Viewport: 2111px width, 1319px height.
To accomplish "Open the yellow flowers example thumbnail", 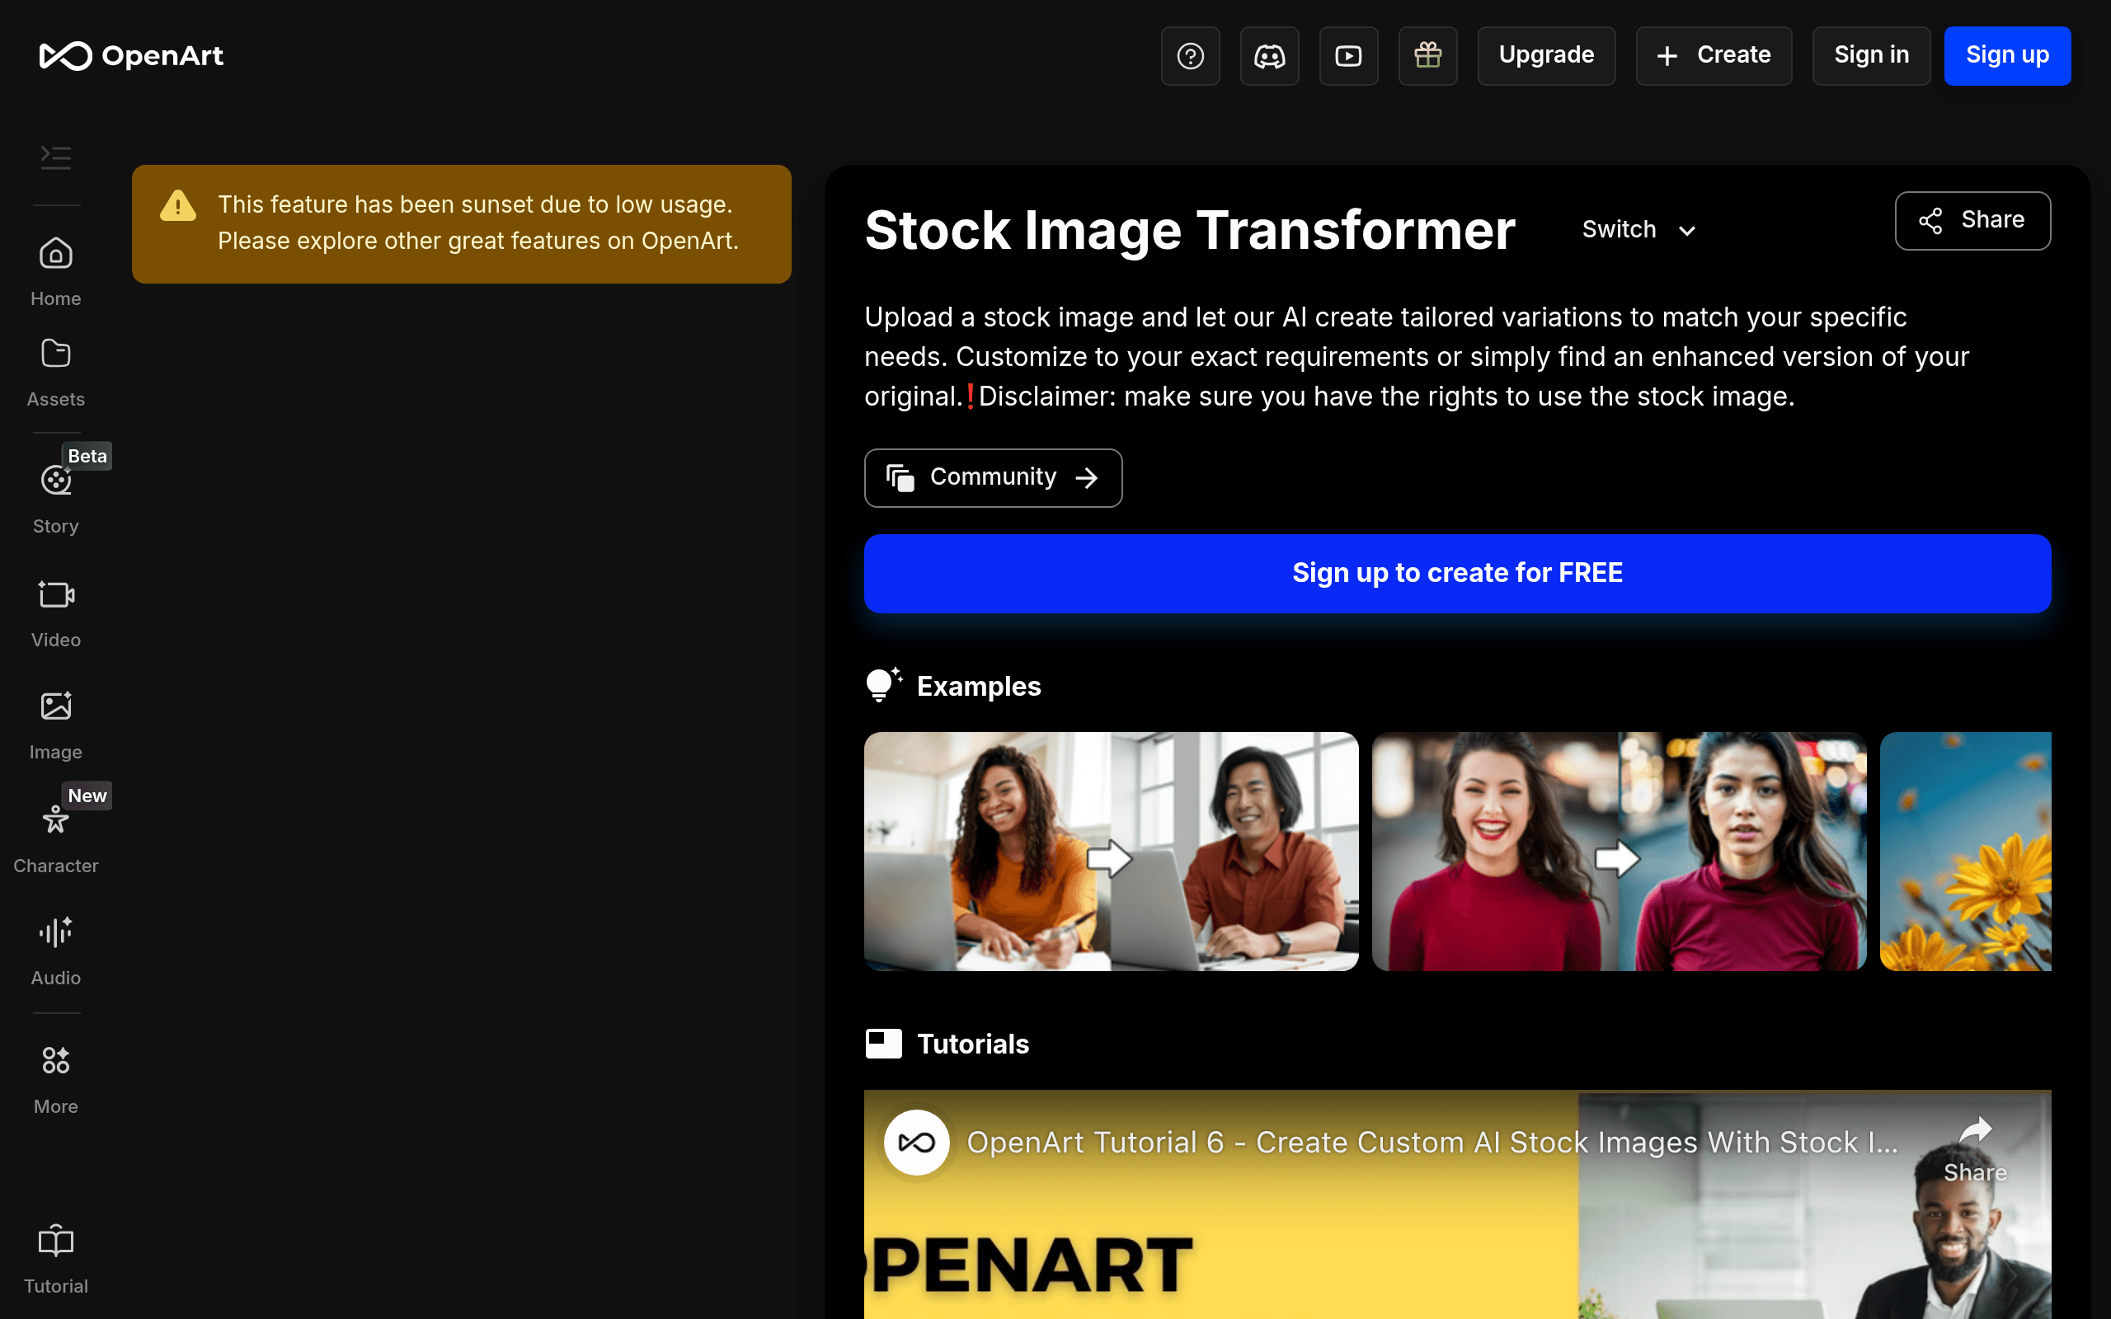I will click(1965, 851).
